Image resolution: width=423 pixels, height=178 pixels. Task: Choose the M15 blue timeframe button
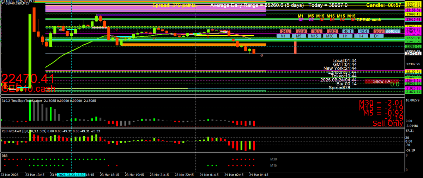click(x=314, y=36)
